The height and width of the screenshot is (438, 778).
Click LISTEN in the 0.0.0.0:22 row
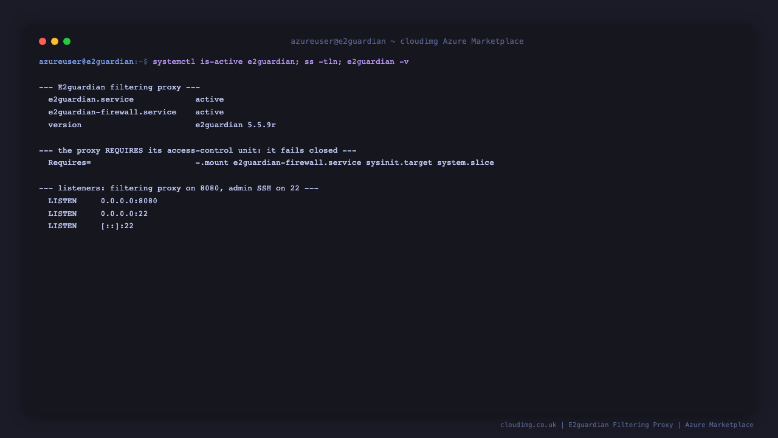[x=63, y=214]
